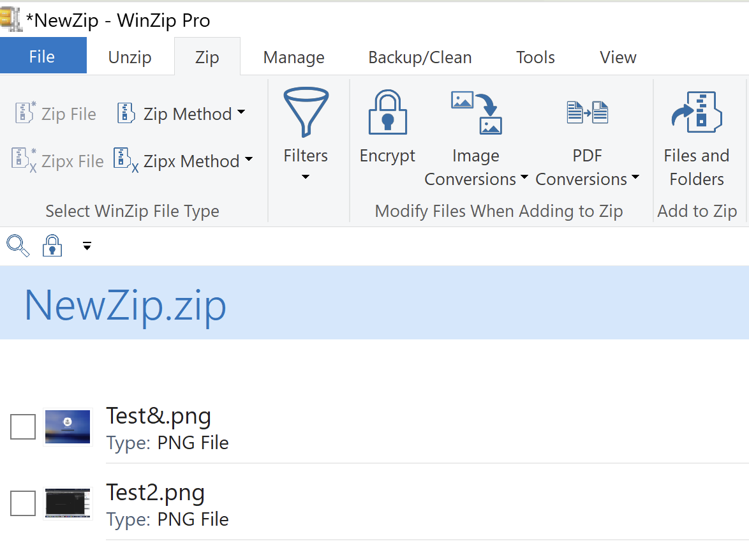This screenshot has width=749, height=541.
Task: Switch to the Backup/Clean tab
Action: [420, 57]
